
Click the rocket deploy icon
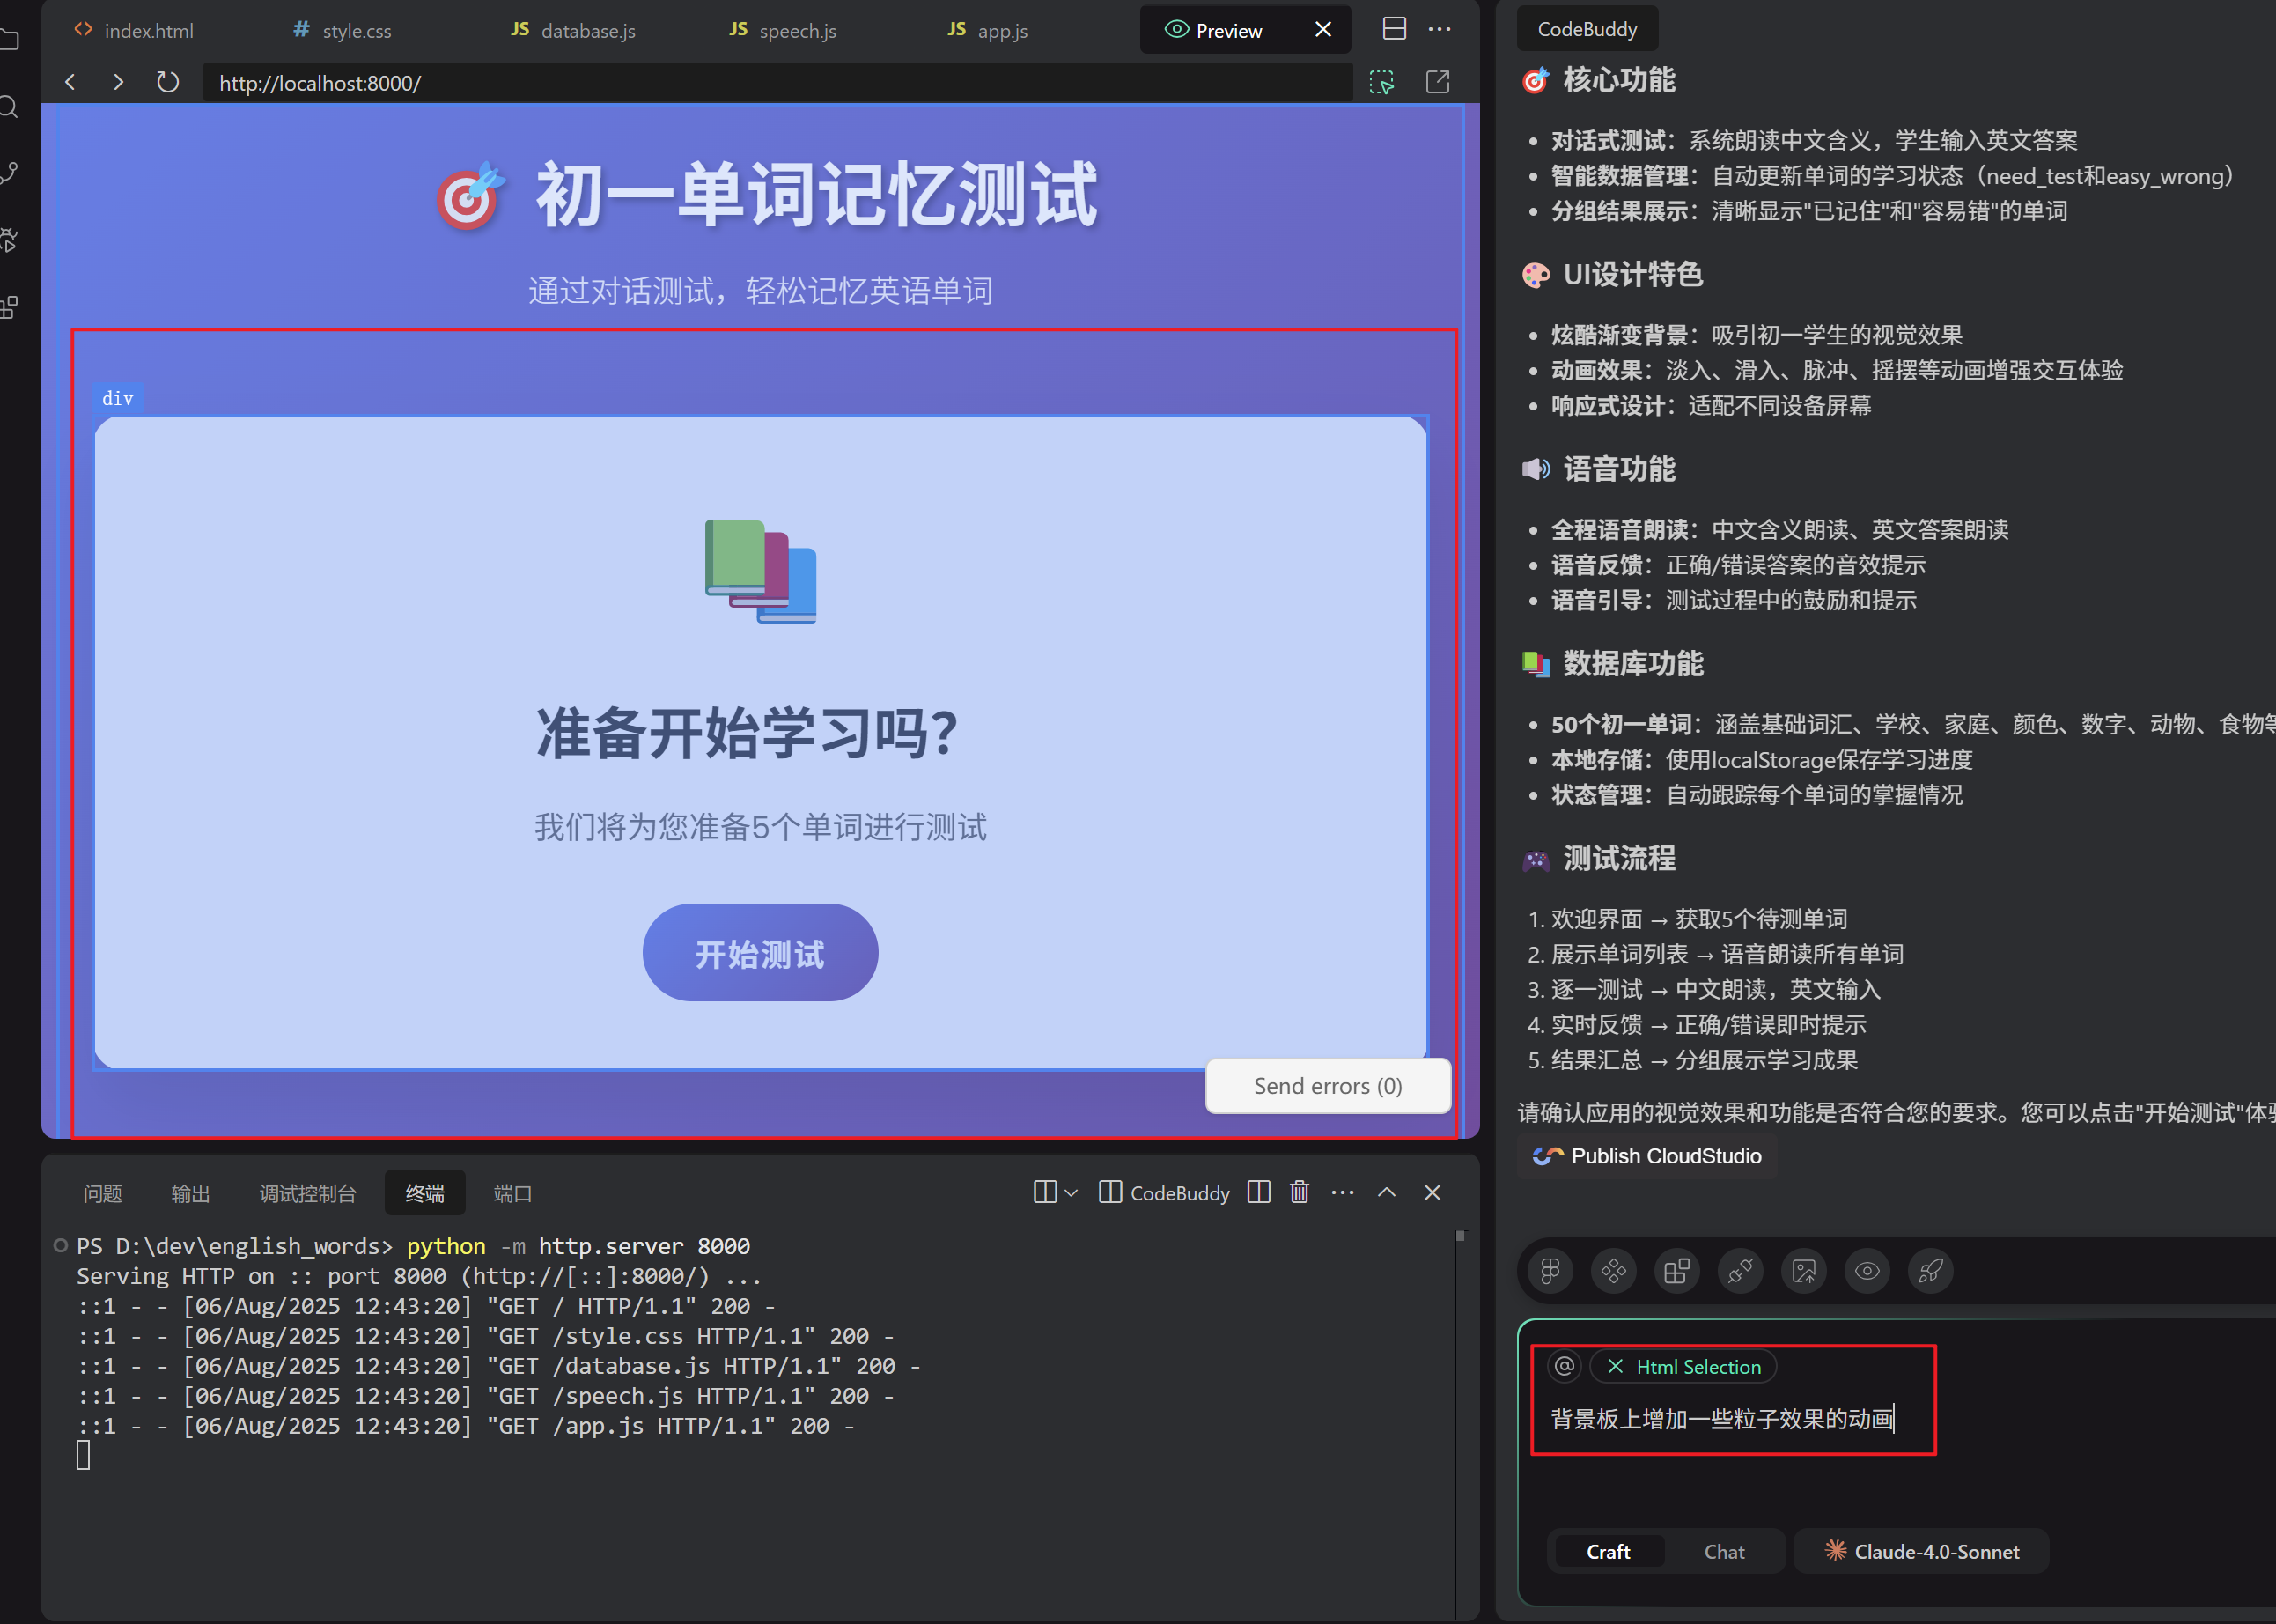1930,1271
